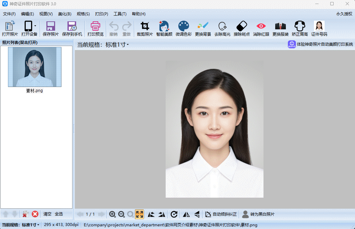Image resolution: width=355 pixels, height=229 pixels.
Task: Click 体验神奇照片自动美颜打印系统 link
Action: tap(321, 44)
